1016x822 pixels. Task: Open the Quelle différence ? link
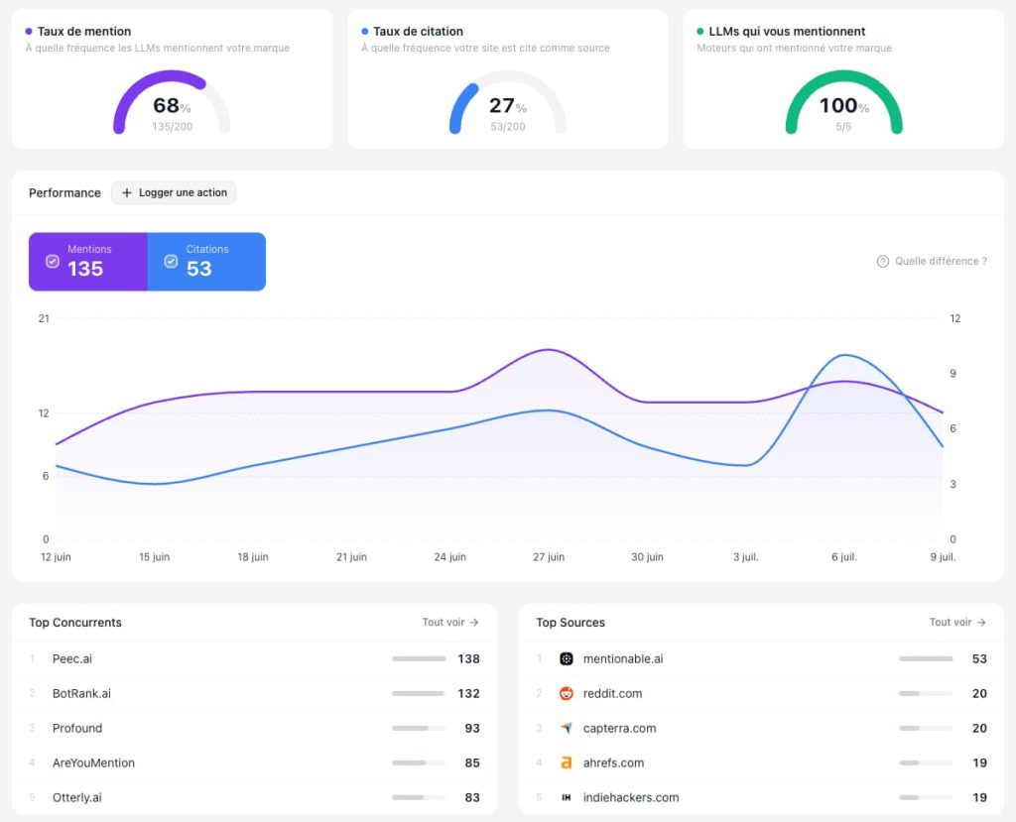click(932, 261)
